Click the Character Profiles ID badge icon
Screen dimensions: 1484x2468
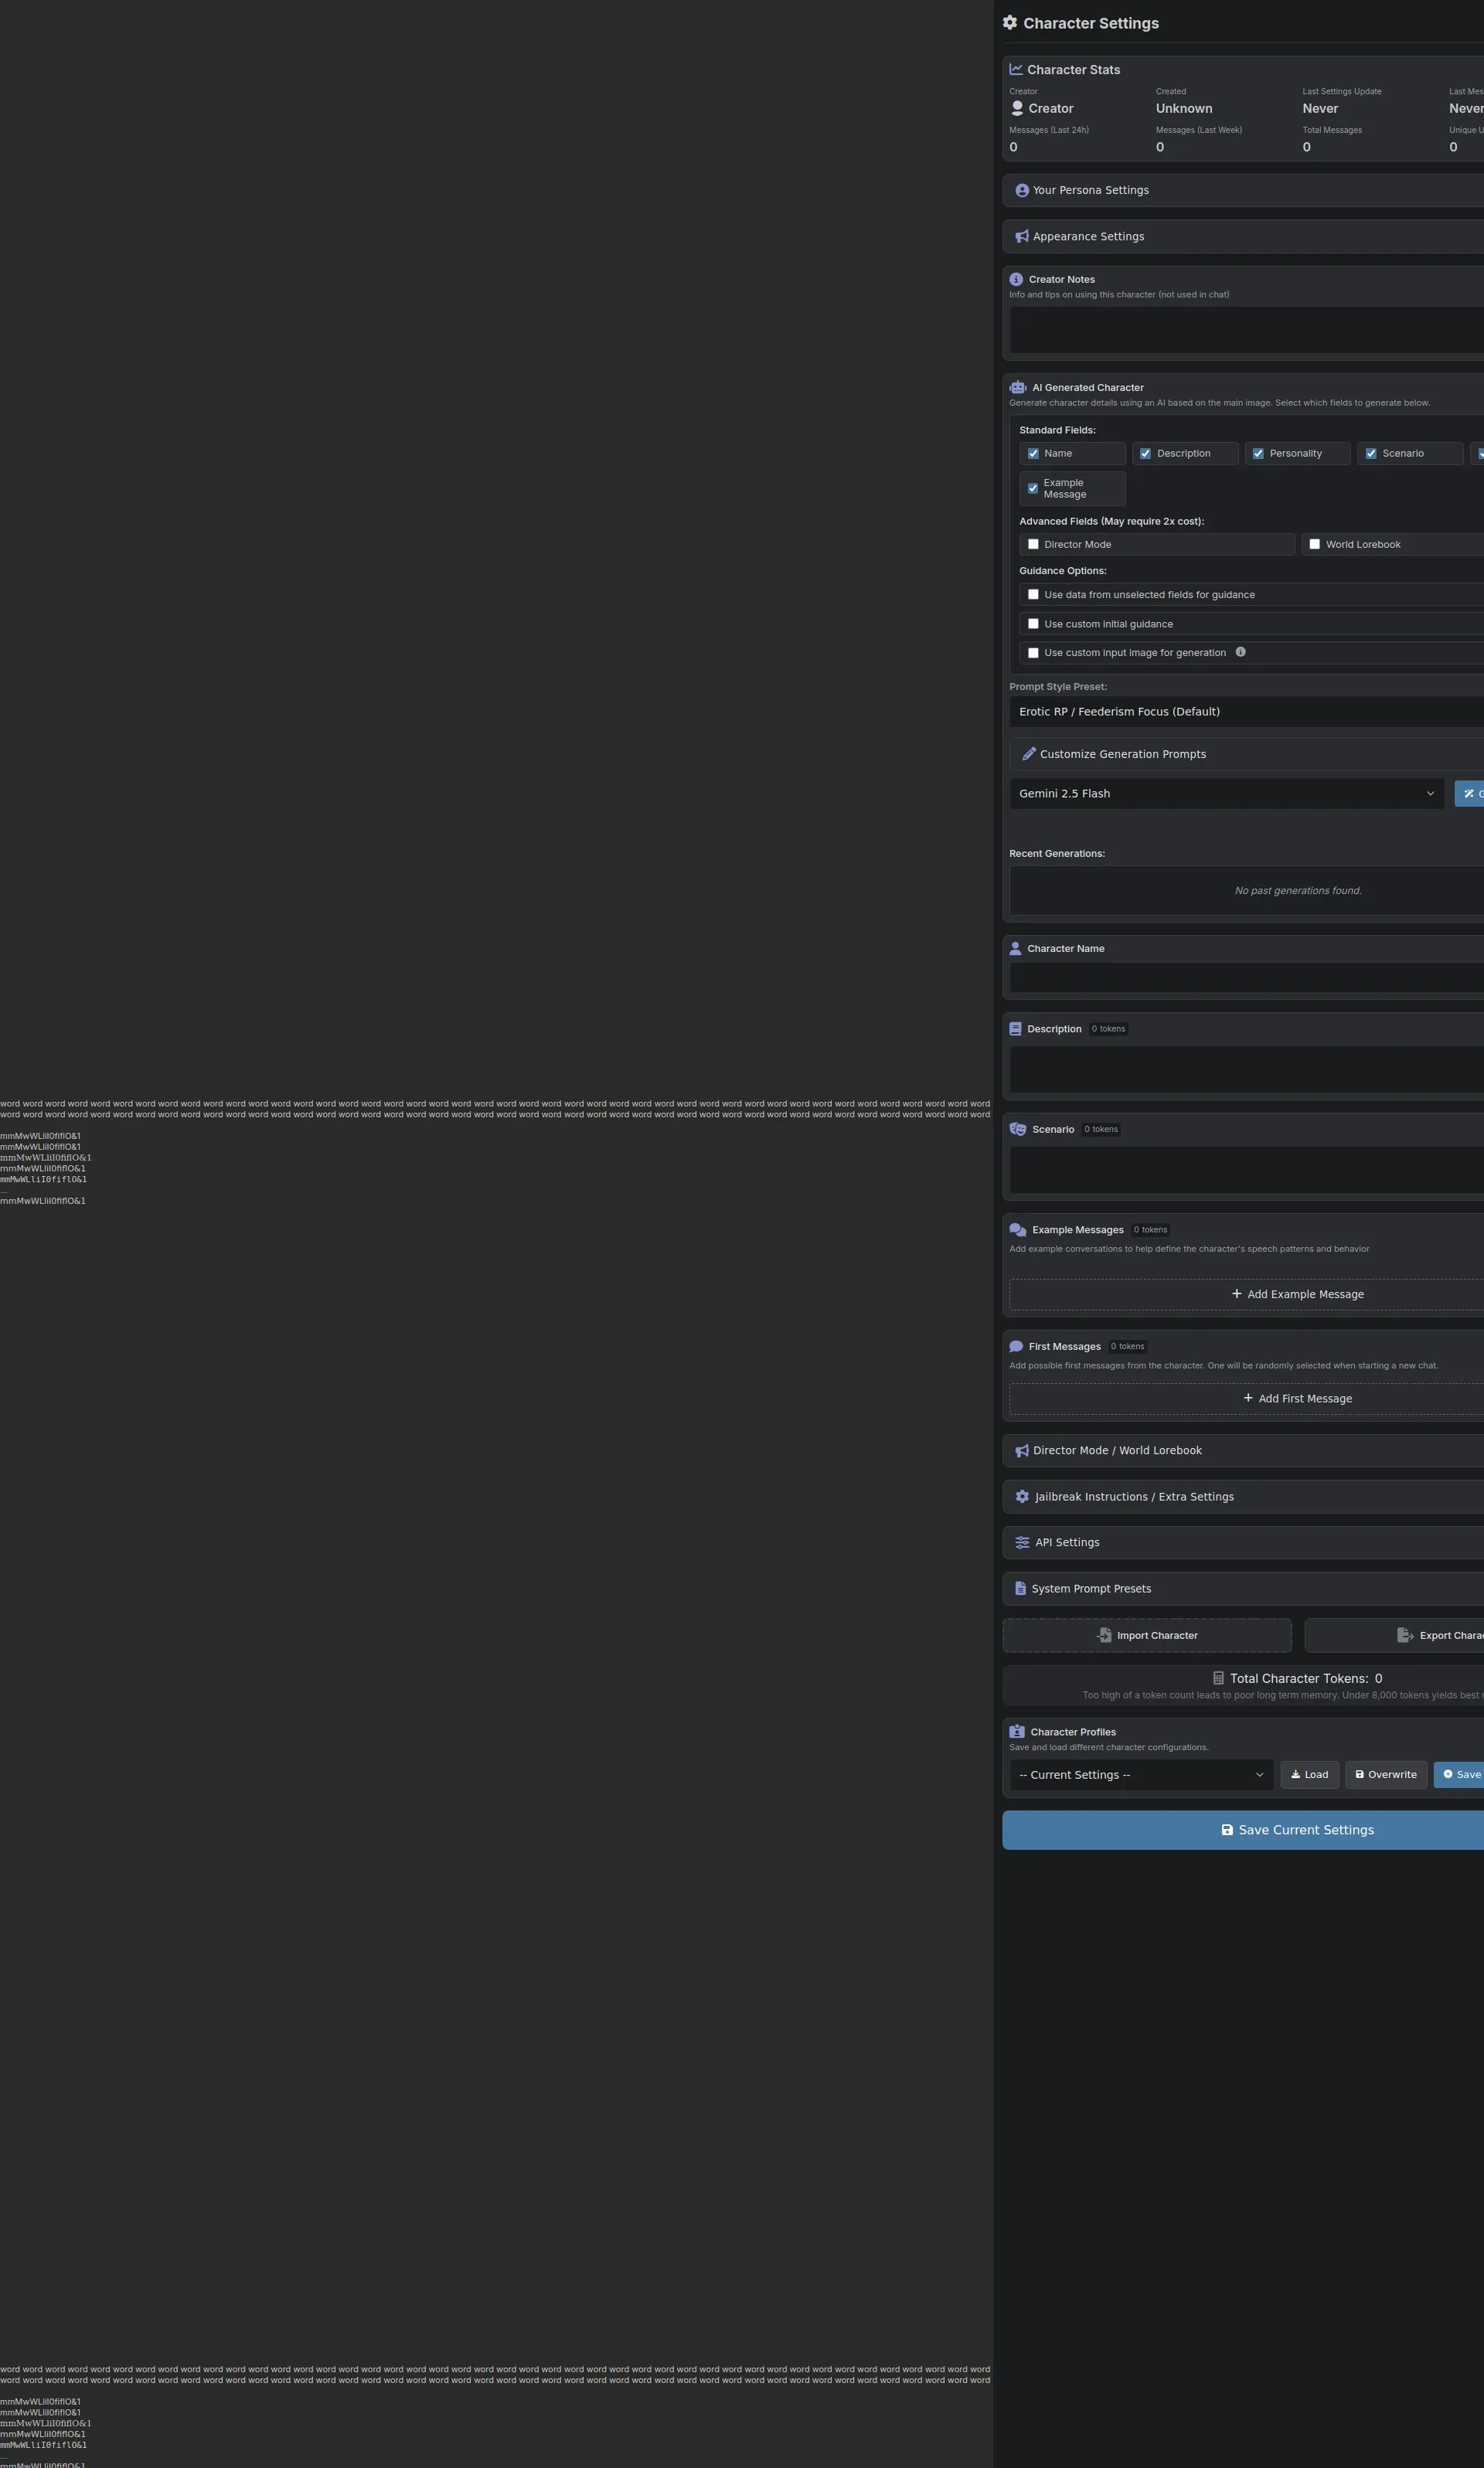[x=1017, y=1732]
